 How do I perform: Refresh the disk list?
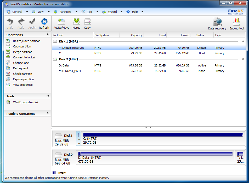pos(44,22)
